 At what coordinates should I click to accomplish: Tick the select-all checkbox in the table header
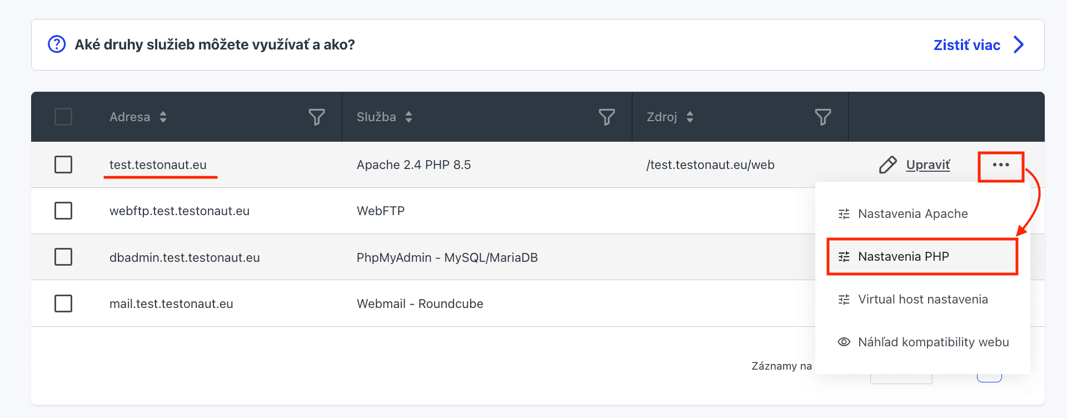point(63,117)
